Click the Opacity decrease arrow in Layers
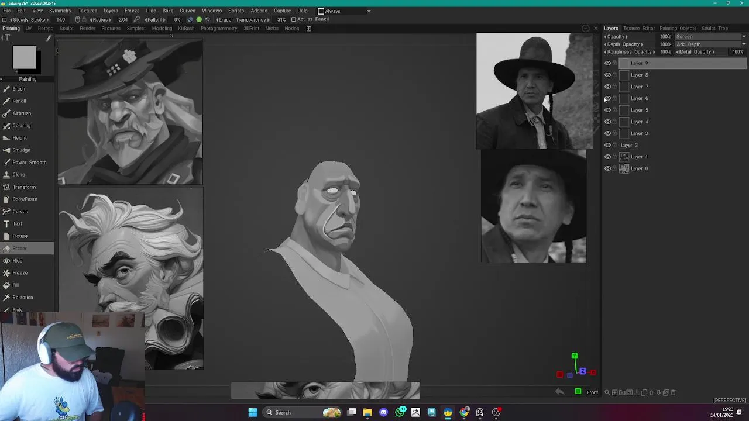This screenshot has height=421, width=749. point(606,36)
